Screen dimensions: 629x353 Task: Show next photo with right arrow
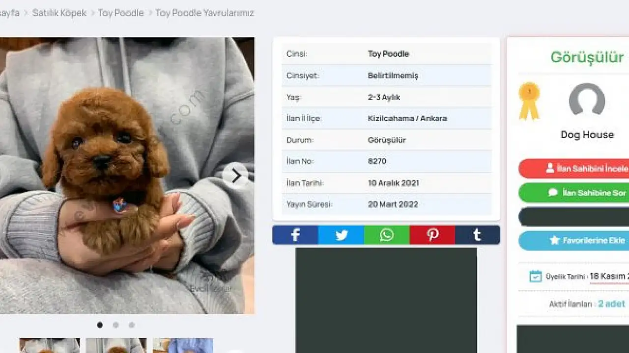click(236, 176)
